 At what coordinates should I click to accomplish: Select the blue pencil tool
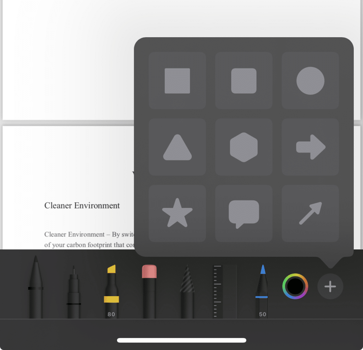(x=263, y=292)
